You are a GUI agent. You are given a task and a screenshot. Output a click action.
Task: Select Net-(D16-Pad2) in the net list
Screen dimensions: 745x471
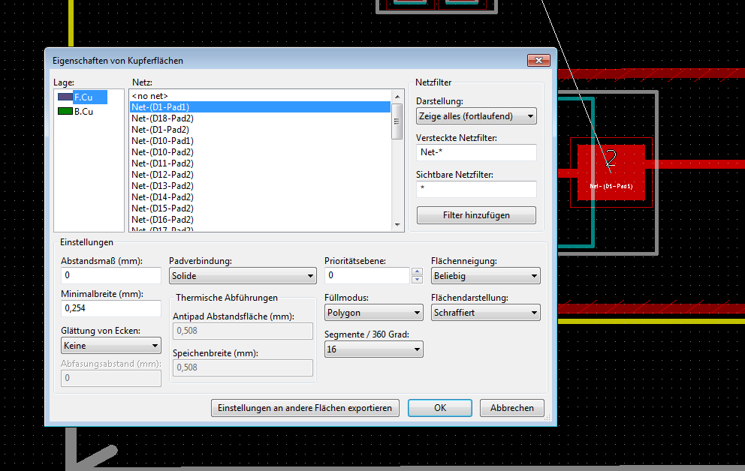[x=260, y=220]
